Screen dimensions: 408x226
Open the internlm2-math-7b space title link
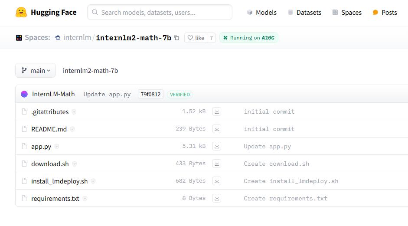click(x=134, y=38)
